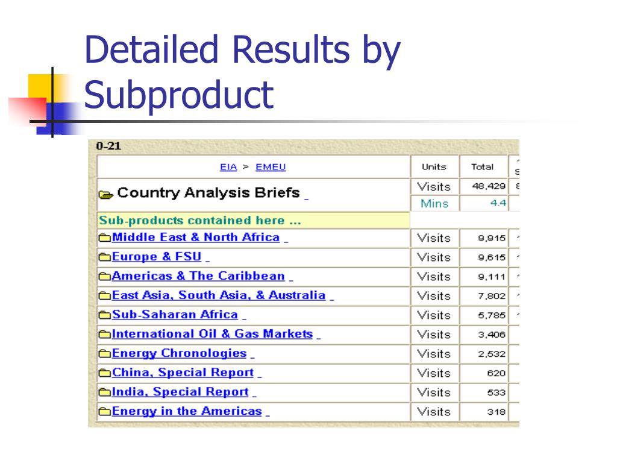The width and height of the screenshot is (617, 463).
Task: Click the 48,429 total visits value
Action: click(x=489, y=186)
